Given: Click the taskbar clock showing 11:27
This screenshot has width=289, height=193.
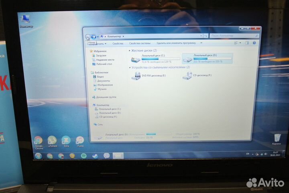Looking at the screenshot, I should [x=275, y=154].
